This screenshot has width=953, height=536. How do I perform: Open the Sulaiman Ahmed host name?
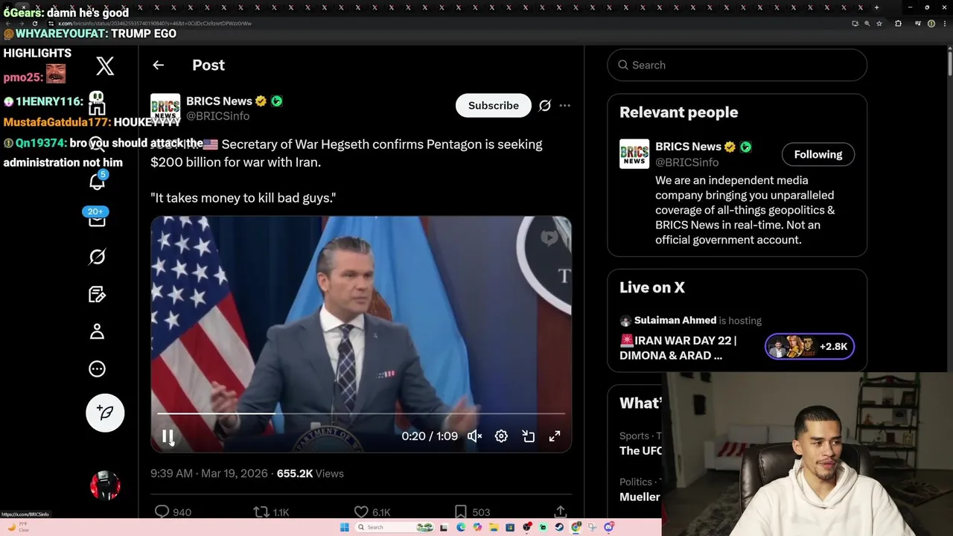[x=675, y=320]
